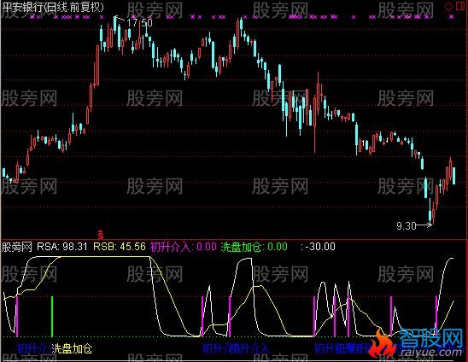
Task: Click the red square icon at top right
Action: [x=460, y=6]
